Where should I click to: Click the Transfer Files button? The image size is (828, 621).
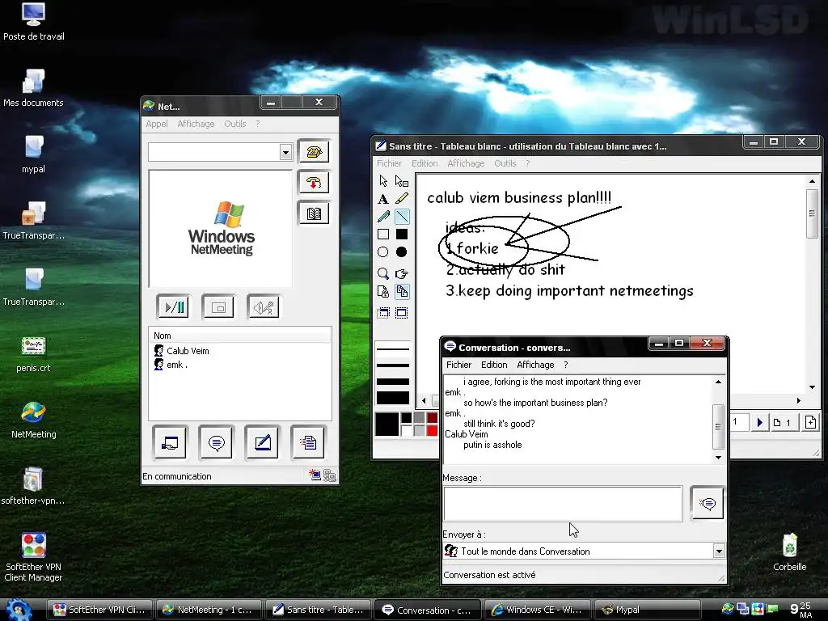click(308, 442)
